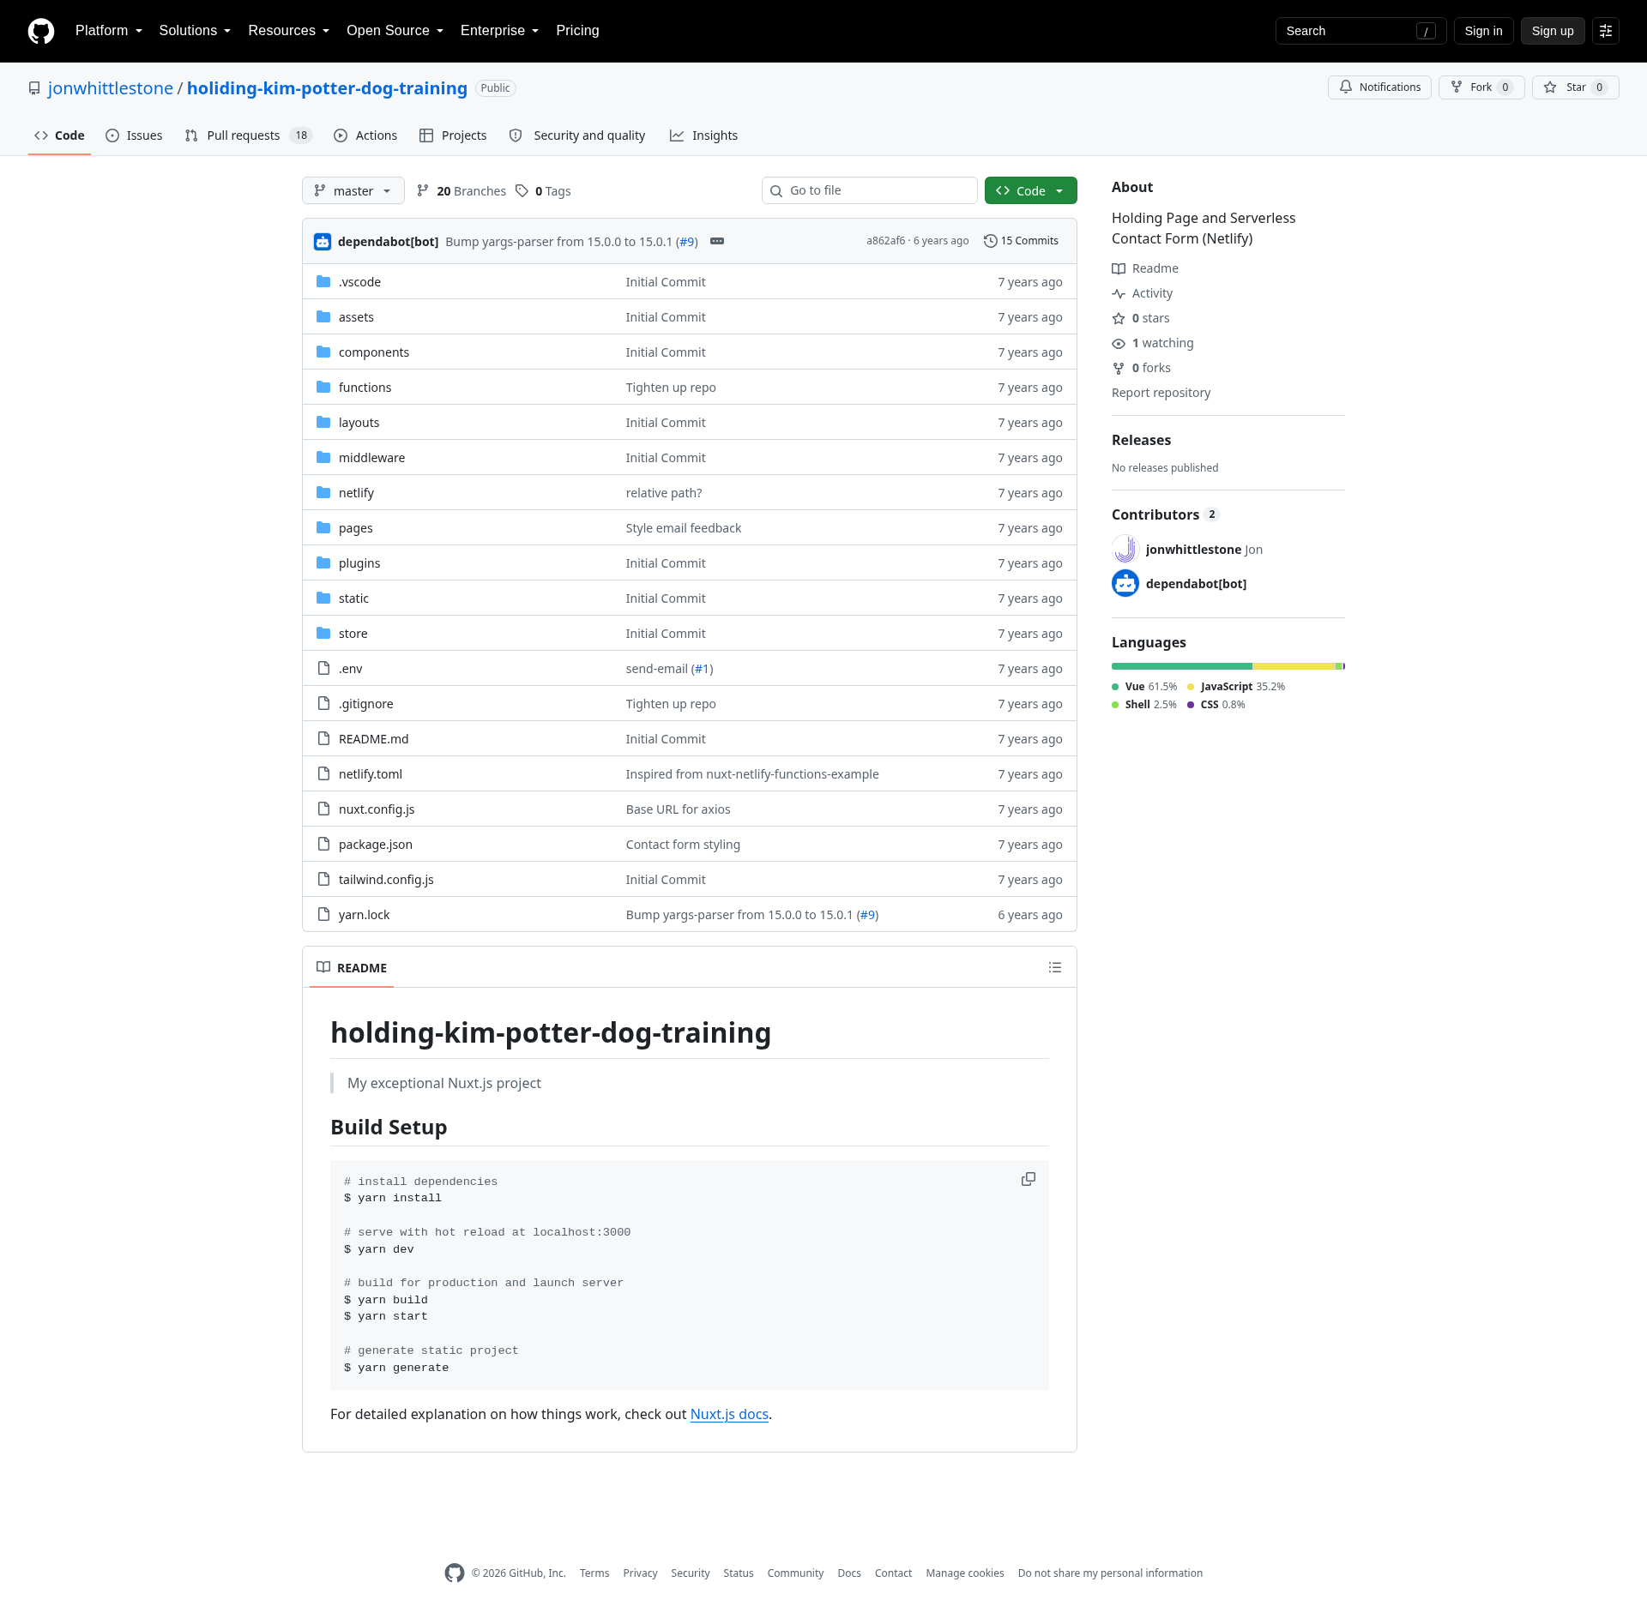The height and width of the screenshot is (1618, 1647).
Task: Click the Sign in button
Action: (1484, 31)
